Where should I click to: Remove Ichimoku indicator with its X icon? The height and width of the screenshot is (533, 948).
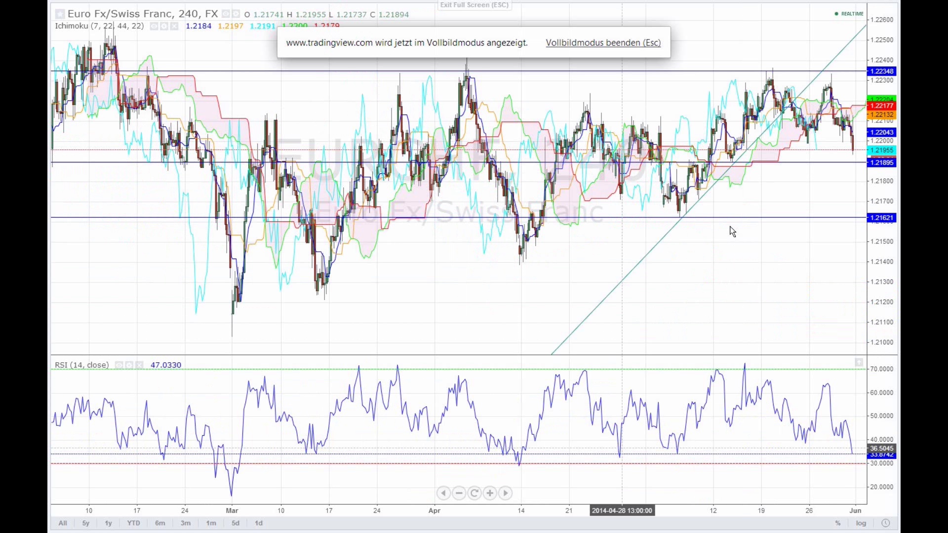coord(174,26)
